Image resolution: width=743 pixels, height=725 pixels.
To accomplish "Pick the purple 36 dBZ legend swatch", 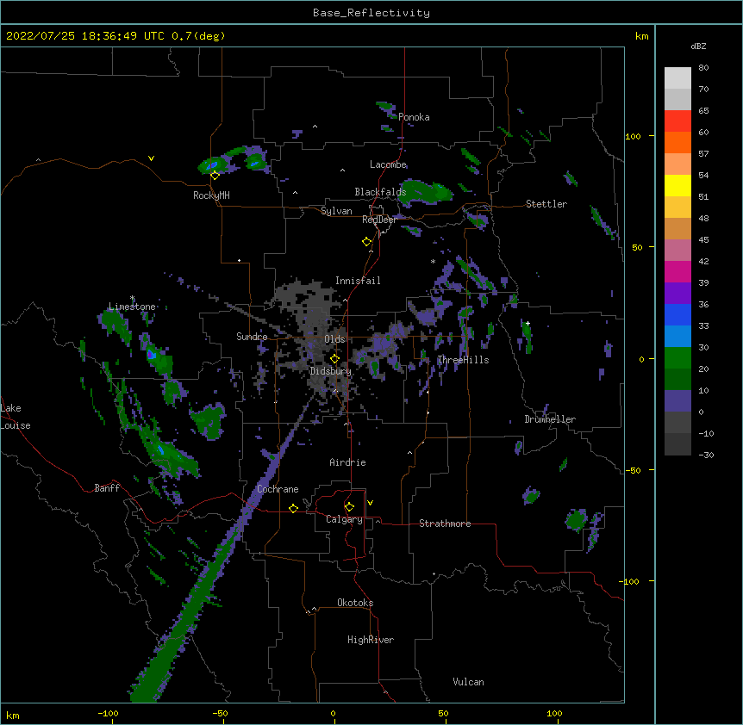I will coord(677,293).
